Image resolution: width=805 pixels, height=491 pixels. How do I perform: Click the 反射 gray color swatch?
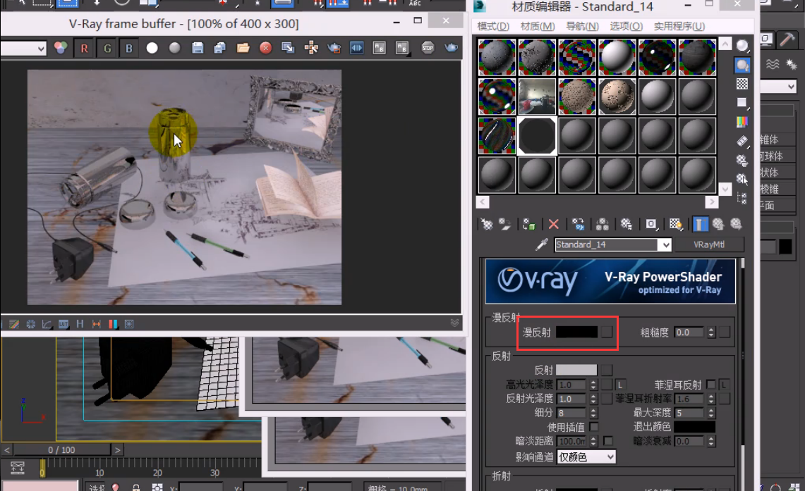click(576, 370)
